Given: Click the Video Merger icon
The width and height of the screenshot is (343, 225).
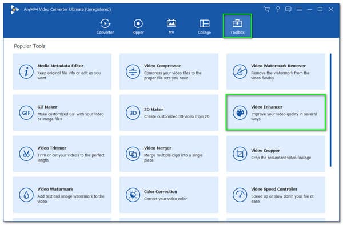Looking at the screenshot, I should click(133, 154).
